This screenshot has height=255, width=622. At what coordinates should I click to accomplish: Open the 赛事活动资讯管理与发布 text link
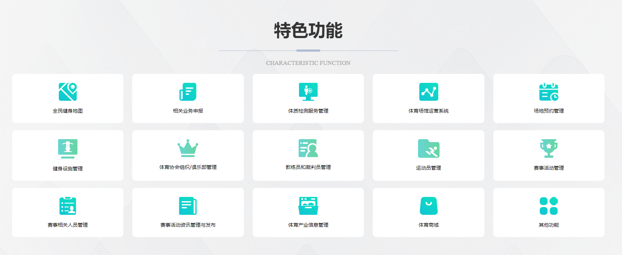click(x=188, y=225)
